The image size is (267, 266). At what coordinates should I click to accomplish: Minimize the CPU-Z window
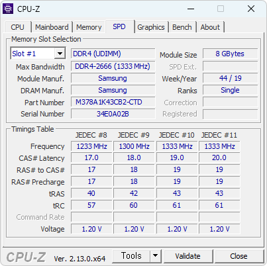point(191,9)
